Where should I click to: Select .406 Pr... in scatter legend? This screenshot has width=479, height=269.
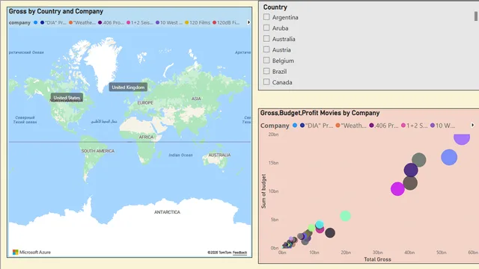point(384,126)
